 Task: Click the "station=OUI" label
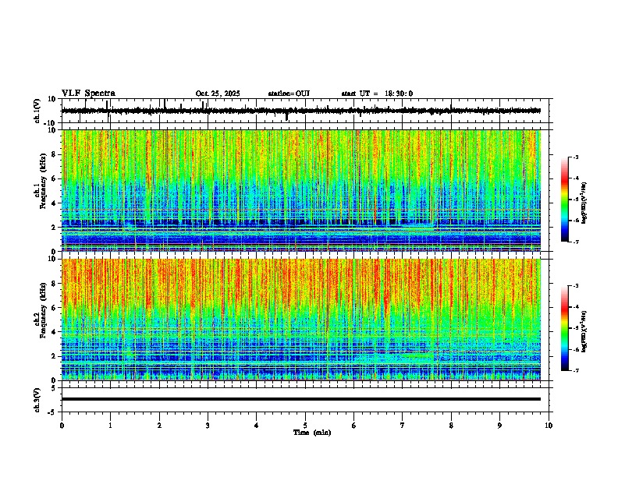click(x=289, y=94)
